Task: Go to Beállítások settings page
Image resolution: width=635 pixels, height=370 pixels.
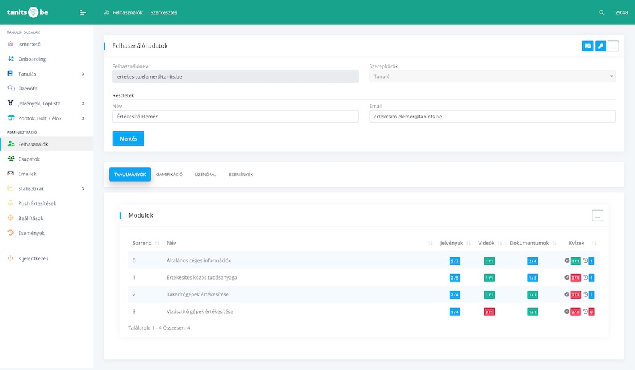Action: tap(30, 218)
